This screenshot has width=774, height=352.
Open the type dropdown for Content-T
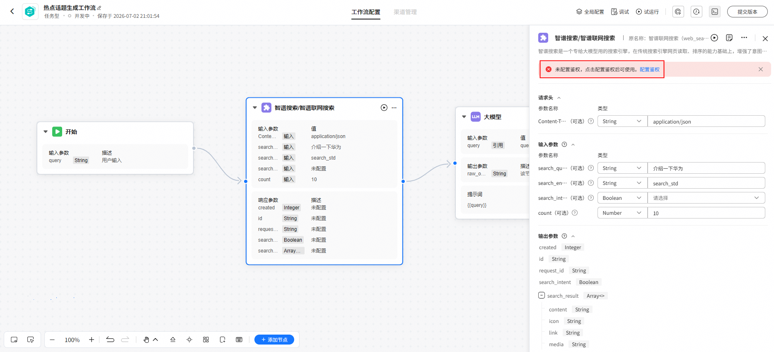(622, 121)
